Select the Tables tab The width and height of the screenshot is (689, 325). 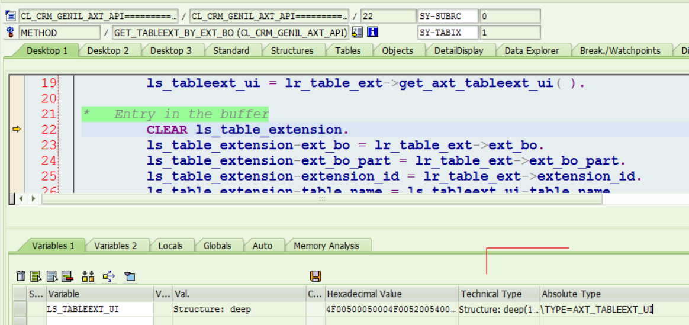347,50
